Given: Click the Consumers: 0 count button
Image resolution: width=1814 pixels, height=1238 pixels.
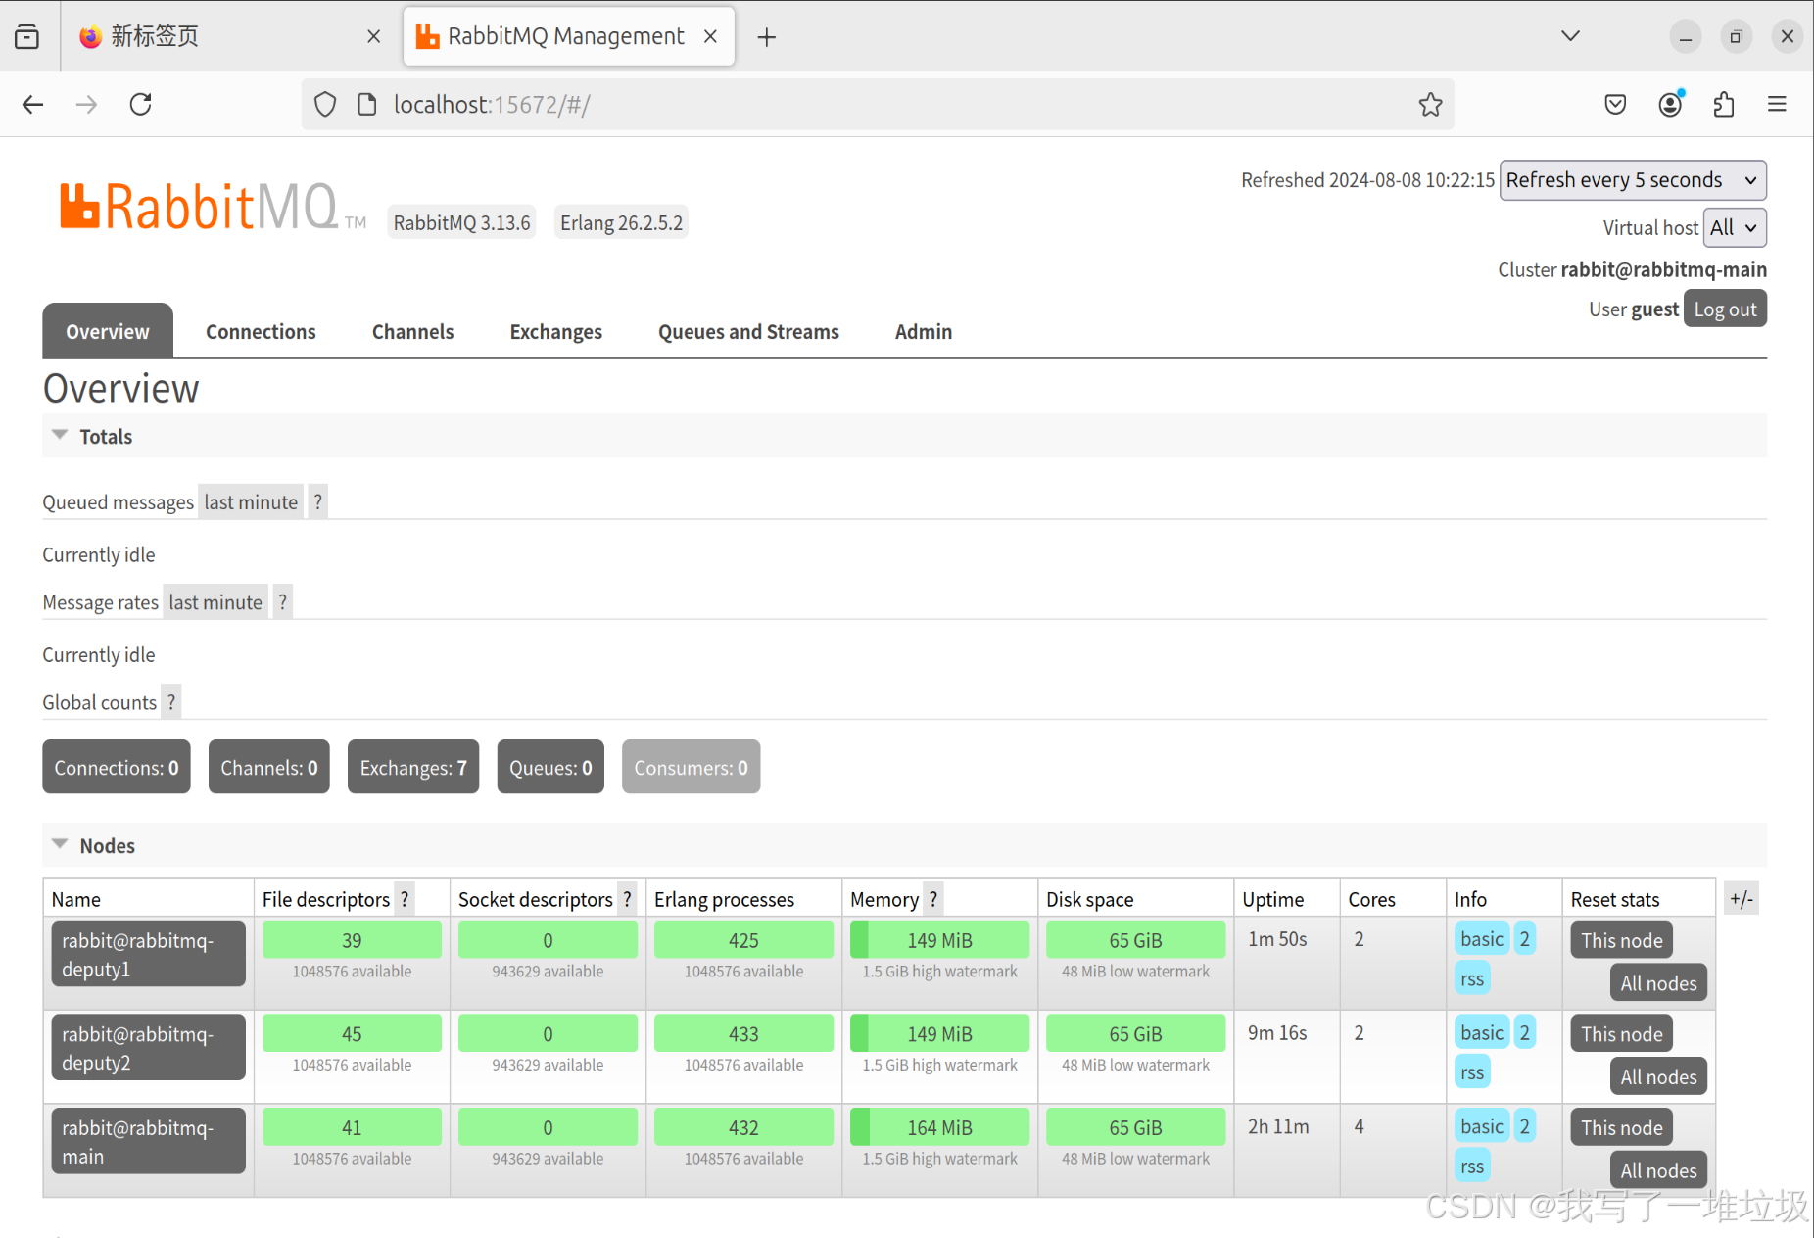Looking at the screenshot, I should (691, 767).
